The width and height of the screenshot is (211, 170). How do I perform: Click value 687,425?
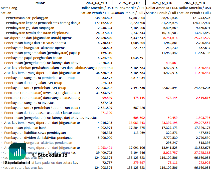(x=106, y=103)
